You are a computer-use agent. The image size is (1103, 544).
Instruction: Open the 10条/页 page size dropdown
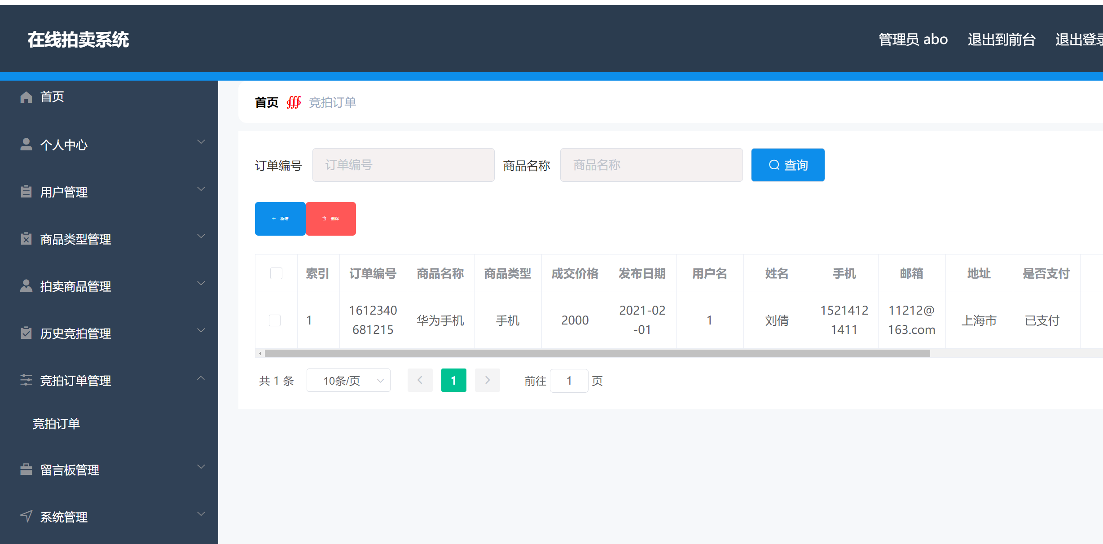click(348, 380)
